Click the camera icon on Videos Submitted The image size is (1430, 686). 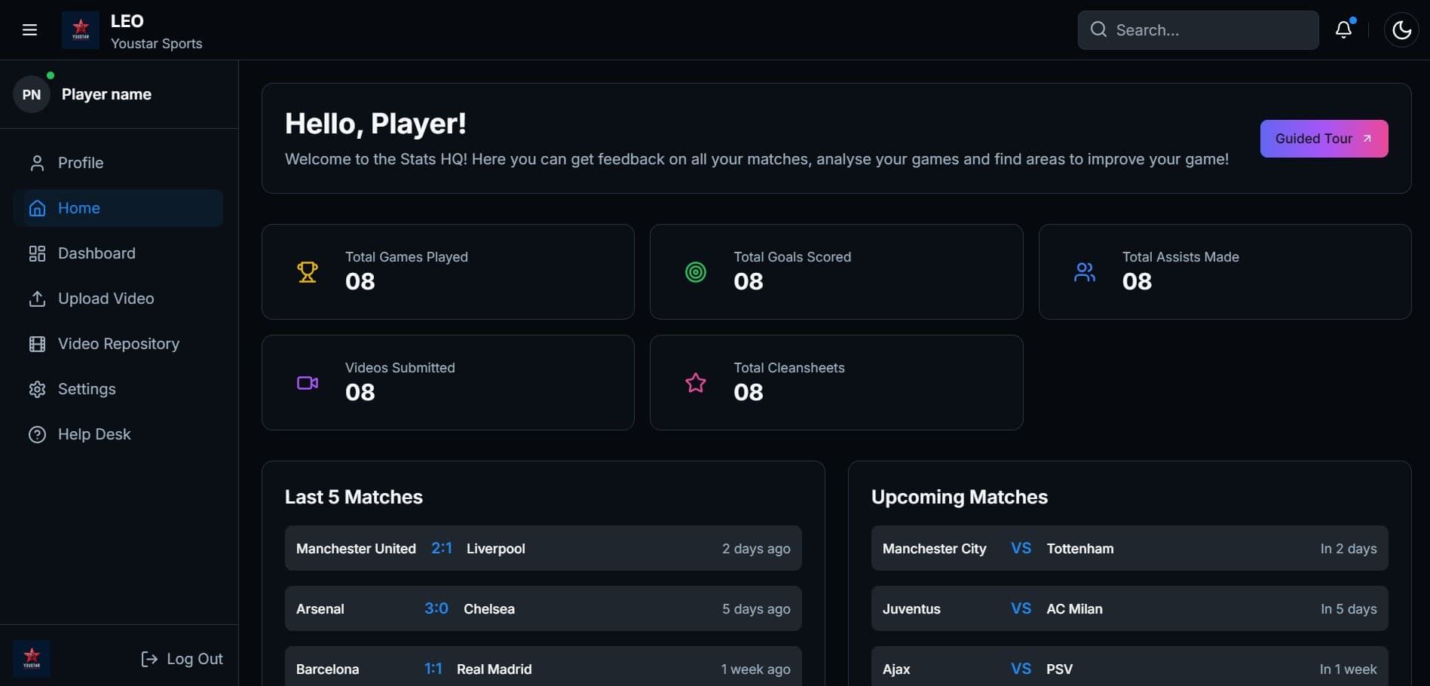click(x=308, y=383)
